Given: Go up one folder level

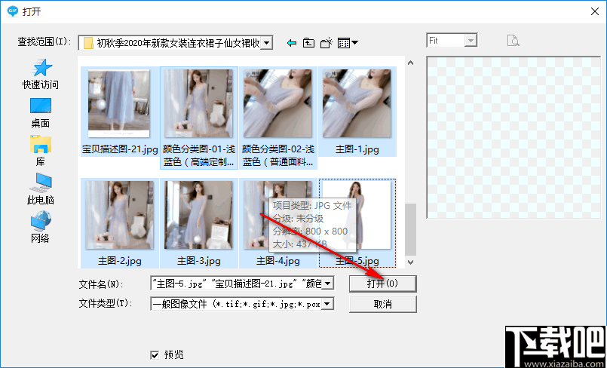Looking at the screenshot, I should coord(308,43).
